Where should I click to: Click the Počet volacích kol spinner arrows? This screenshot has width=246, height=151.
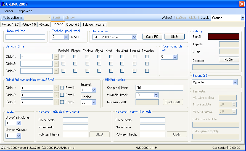click(x=175, y=57)
